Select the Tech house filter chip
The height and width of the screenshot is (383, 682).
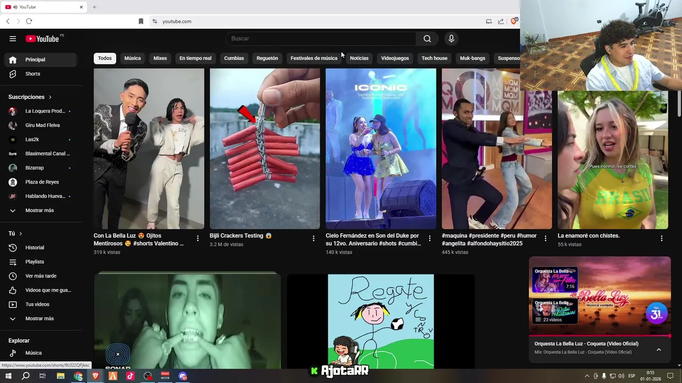pyautogui.click(x=434, y=58)
